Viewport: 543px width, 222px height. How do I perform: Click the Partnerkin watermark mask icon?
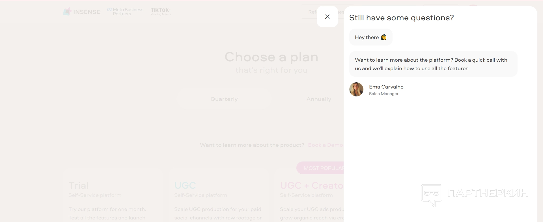[x=432, y=195]
